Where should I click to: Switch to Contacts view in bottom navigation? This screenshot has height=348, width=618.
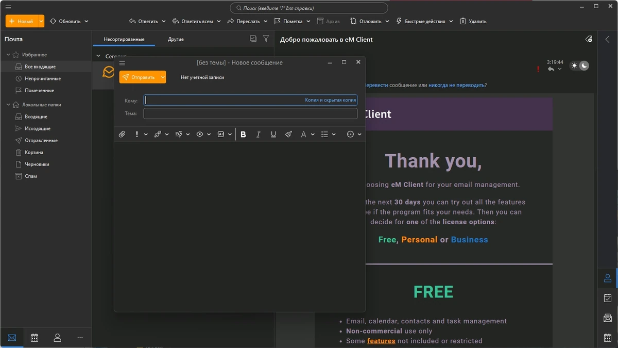[x=57, y=338]
